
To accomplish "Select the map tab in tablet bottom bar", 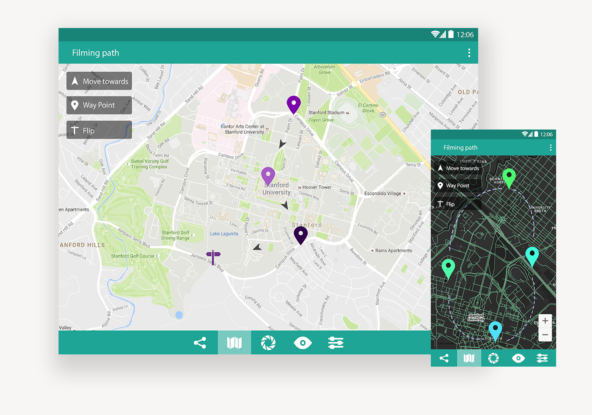I will coord(234,343).
